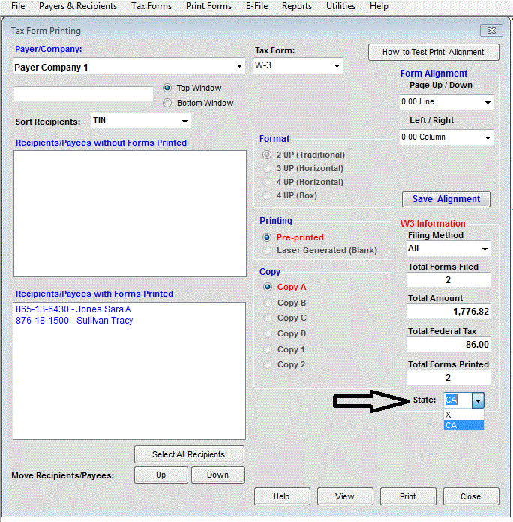Choose Pre-printed printing option

pos(267,237)
